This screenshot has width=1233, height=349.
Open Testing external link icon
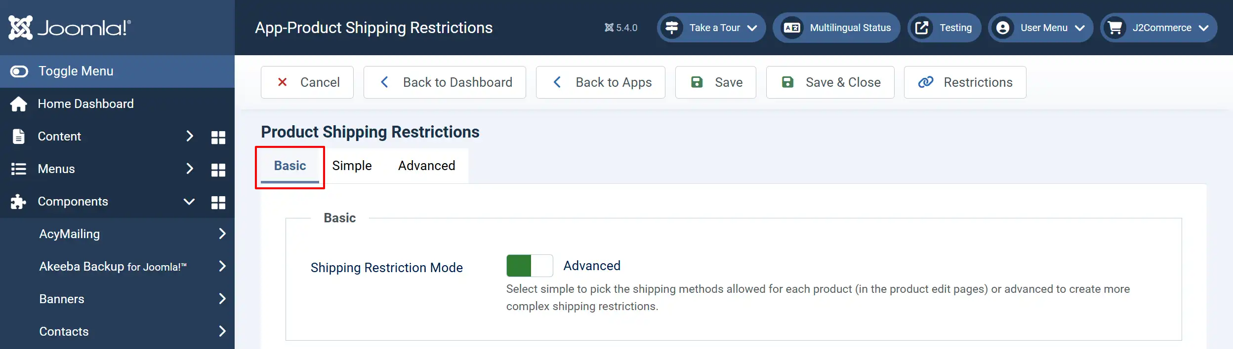[922, 28]
